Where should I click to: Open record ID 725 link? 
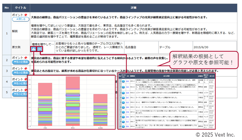point(127,87)
